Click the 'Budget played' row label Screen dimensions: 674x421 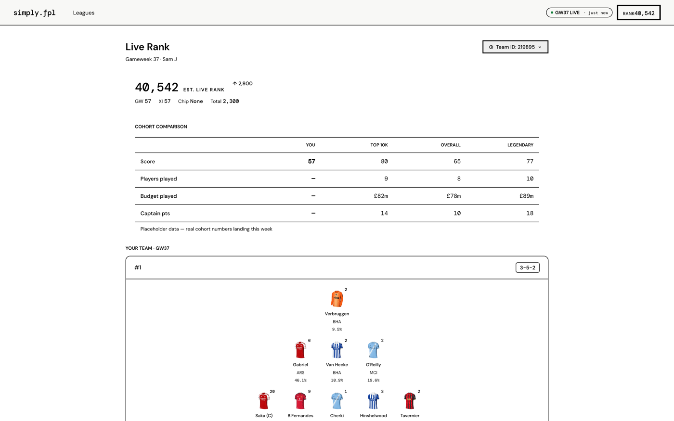click(x=158, y=196)
